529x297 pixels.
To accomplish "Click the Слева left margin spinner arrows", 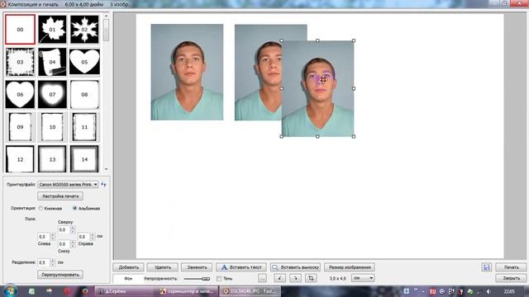I will [52, 237].
